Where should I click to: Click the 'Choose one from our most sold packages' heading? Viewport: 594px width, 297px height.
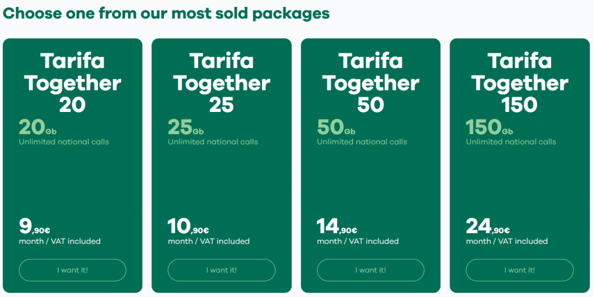coord(166,13)
